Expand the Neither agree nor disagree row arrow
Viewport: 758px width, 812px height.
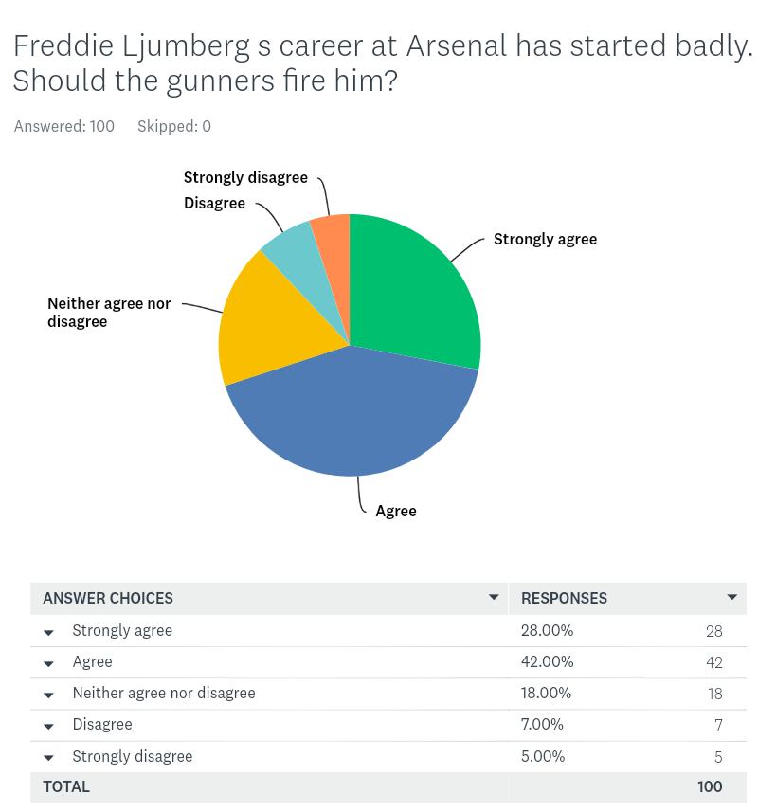coord(49,695)
